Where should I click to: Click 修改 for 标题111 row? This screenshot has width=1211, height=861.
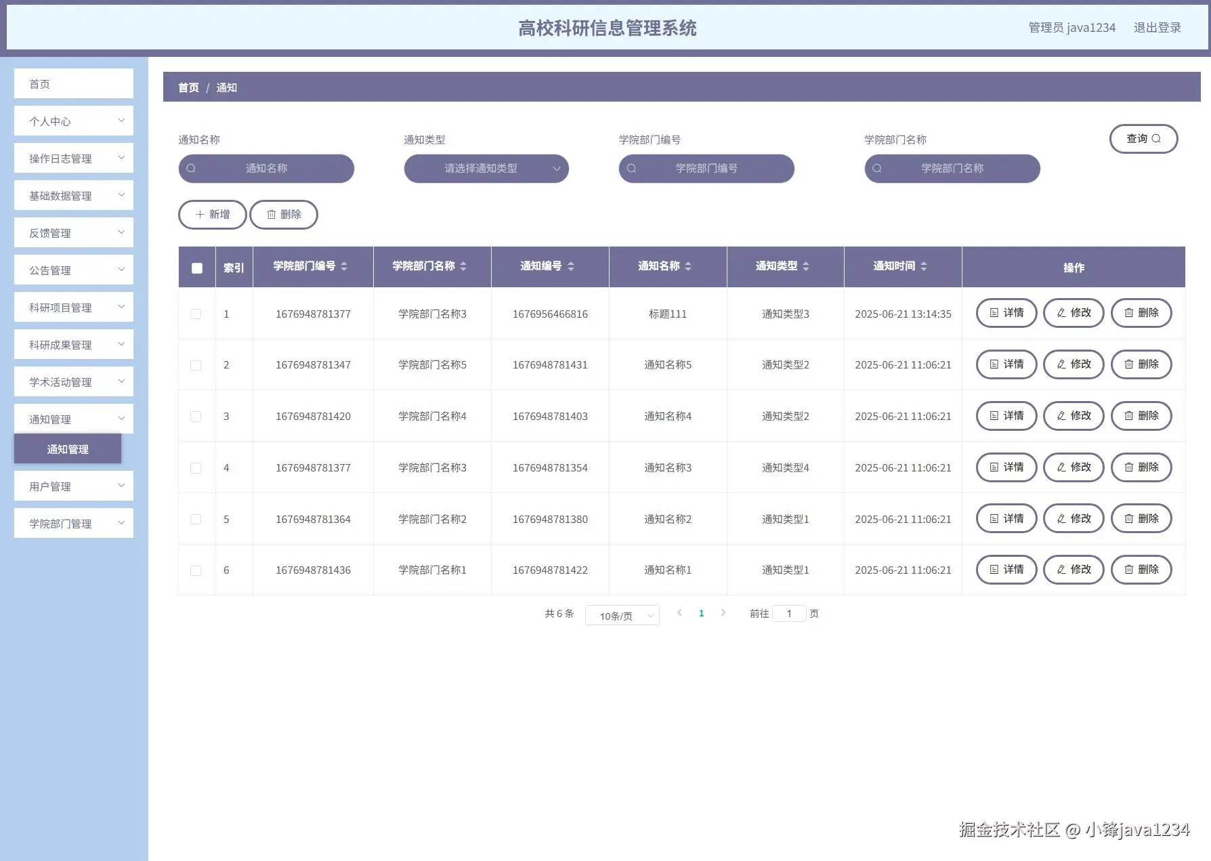[1074, 313]
